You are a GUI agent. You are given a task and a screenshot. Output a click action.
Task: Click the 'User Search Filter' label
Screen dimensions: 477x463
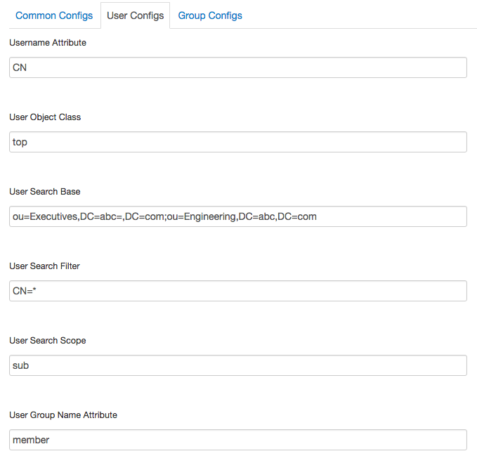[45, 266]
